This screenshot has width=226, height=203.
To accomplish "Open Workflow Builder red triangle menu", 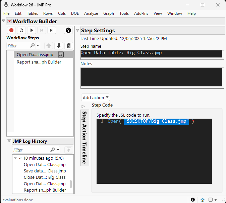I will [9, 21].
